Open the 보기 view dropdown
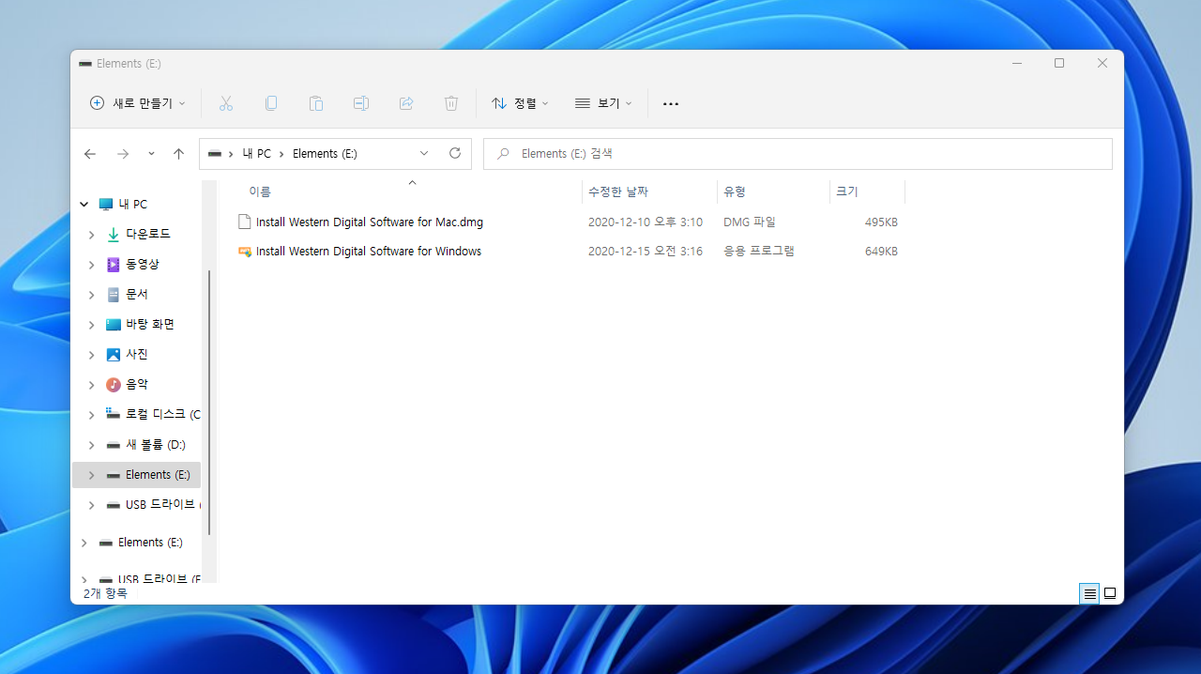 603,103
